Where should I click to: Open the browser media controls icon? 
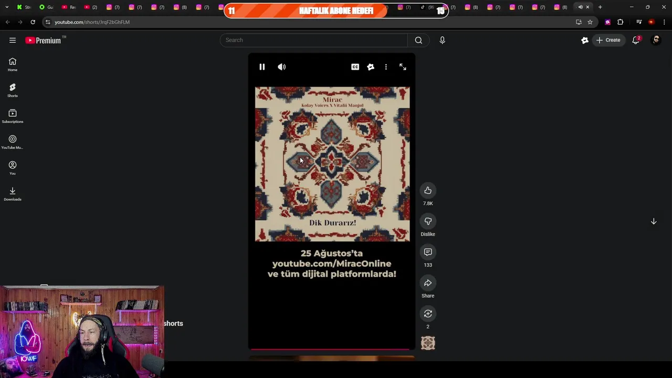[639, 22]
